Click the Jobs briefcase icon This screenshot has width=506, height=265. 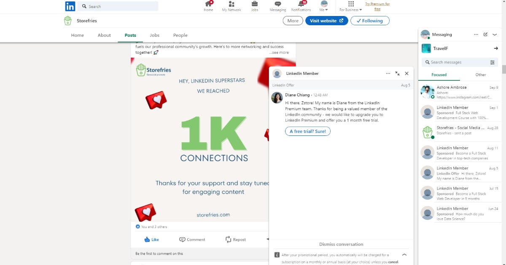click(255, 4)
